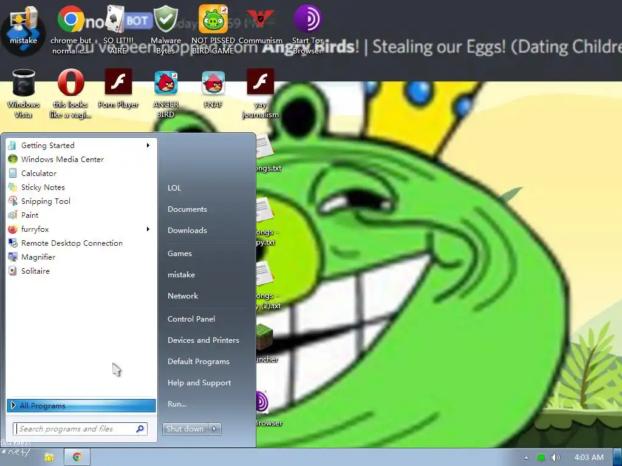Open 'mistake' in Start menu right pane

click(x=181, y=275)
